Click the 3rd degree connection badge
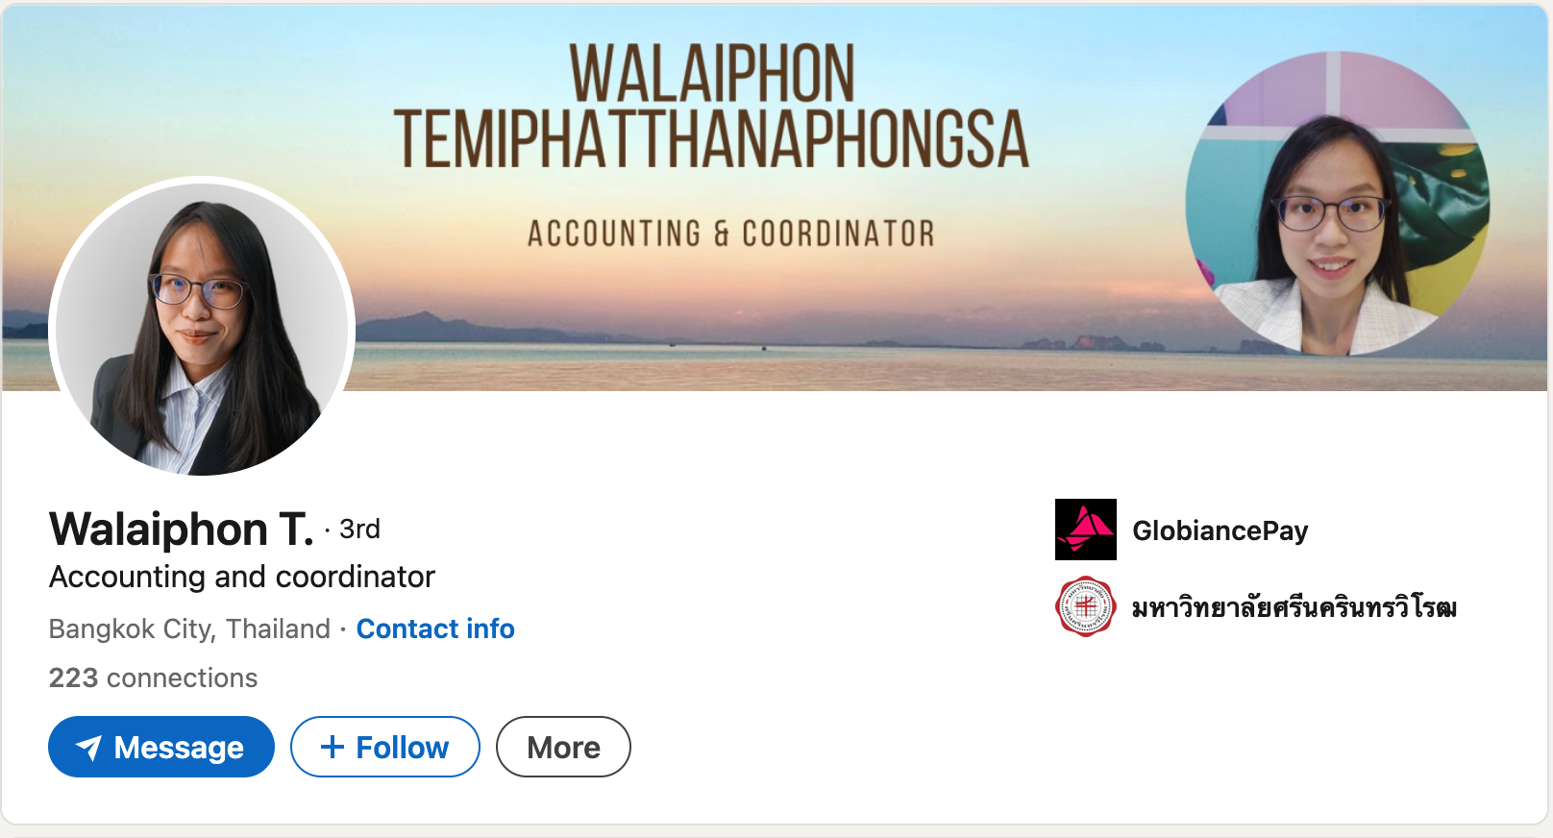 359,530
